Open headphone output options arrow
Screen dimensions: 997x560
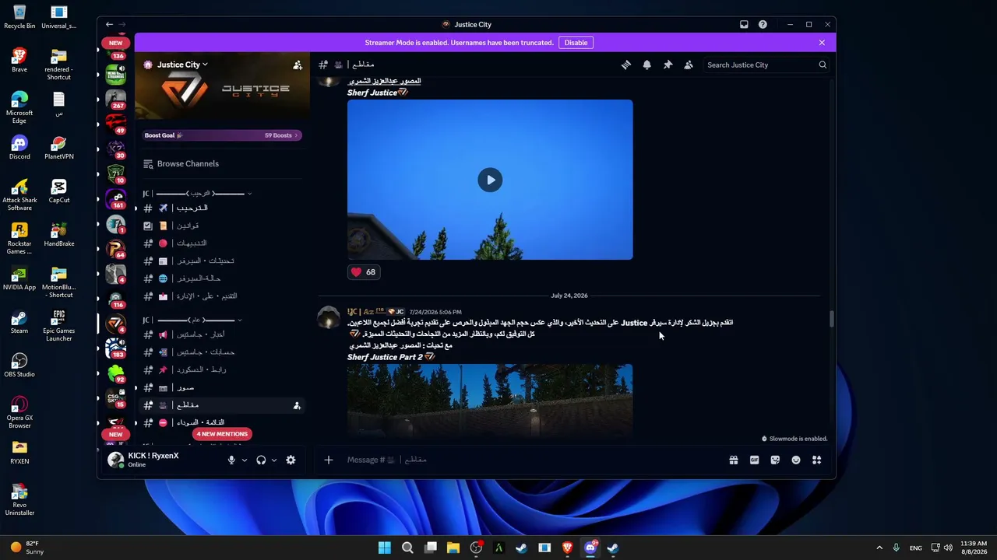click(x=273, y=460)
